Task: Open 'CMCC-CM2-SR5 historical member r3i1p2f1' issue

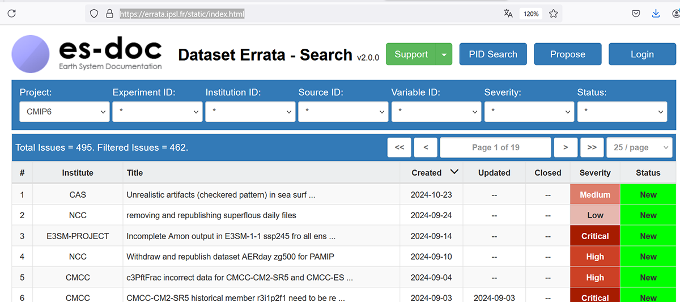Action: [x=236, y=297]
